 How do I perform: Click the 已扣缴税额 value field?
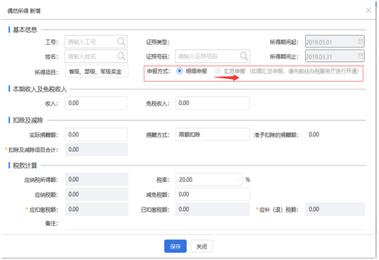coord(213,210)
